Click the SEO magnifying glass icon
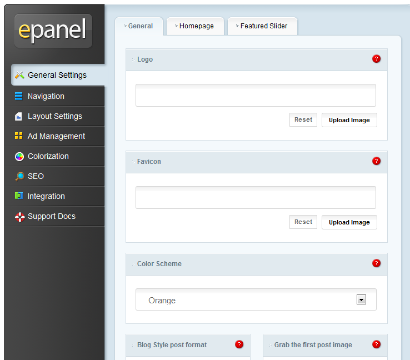410x360 pixels. pyautogui.click(x=19, y=177)
